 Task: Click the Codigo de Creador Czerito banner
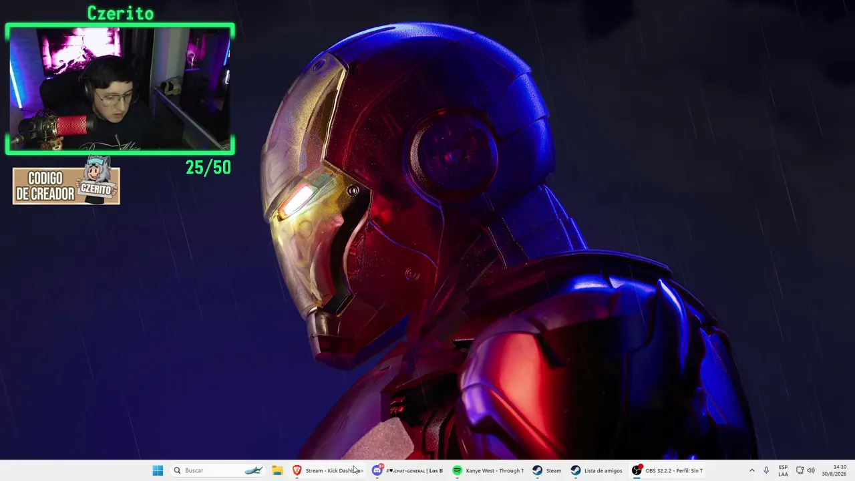(66, 181)
